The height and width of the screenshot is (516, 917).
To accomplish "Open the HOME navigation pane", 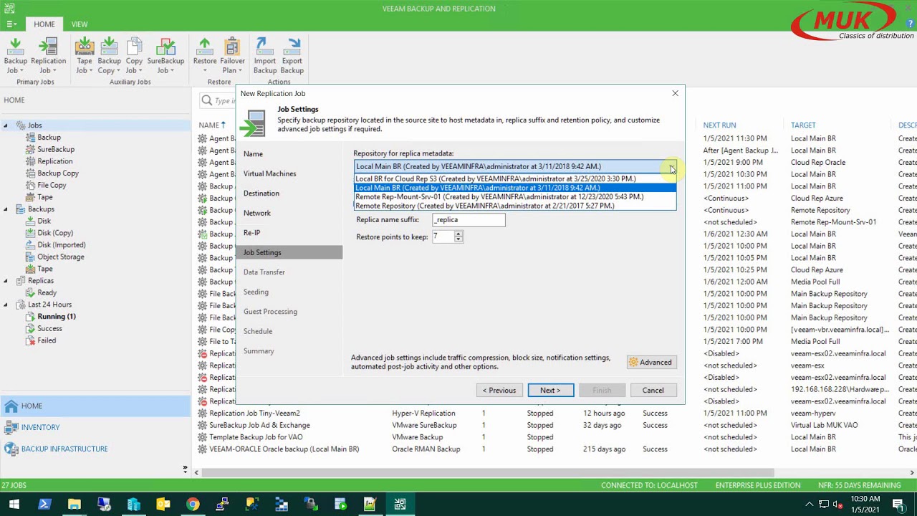I will click(95, 406).
